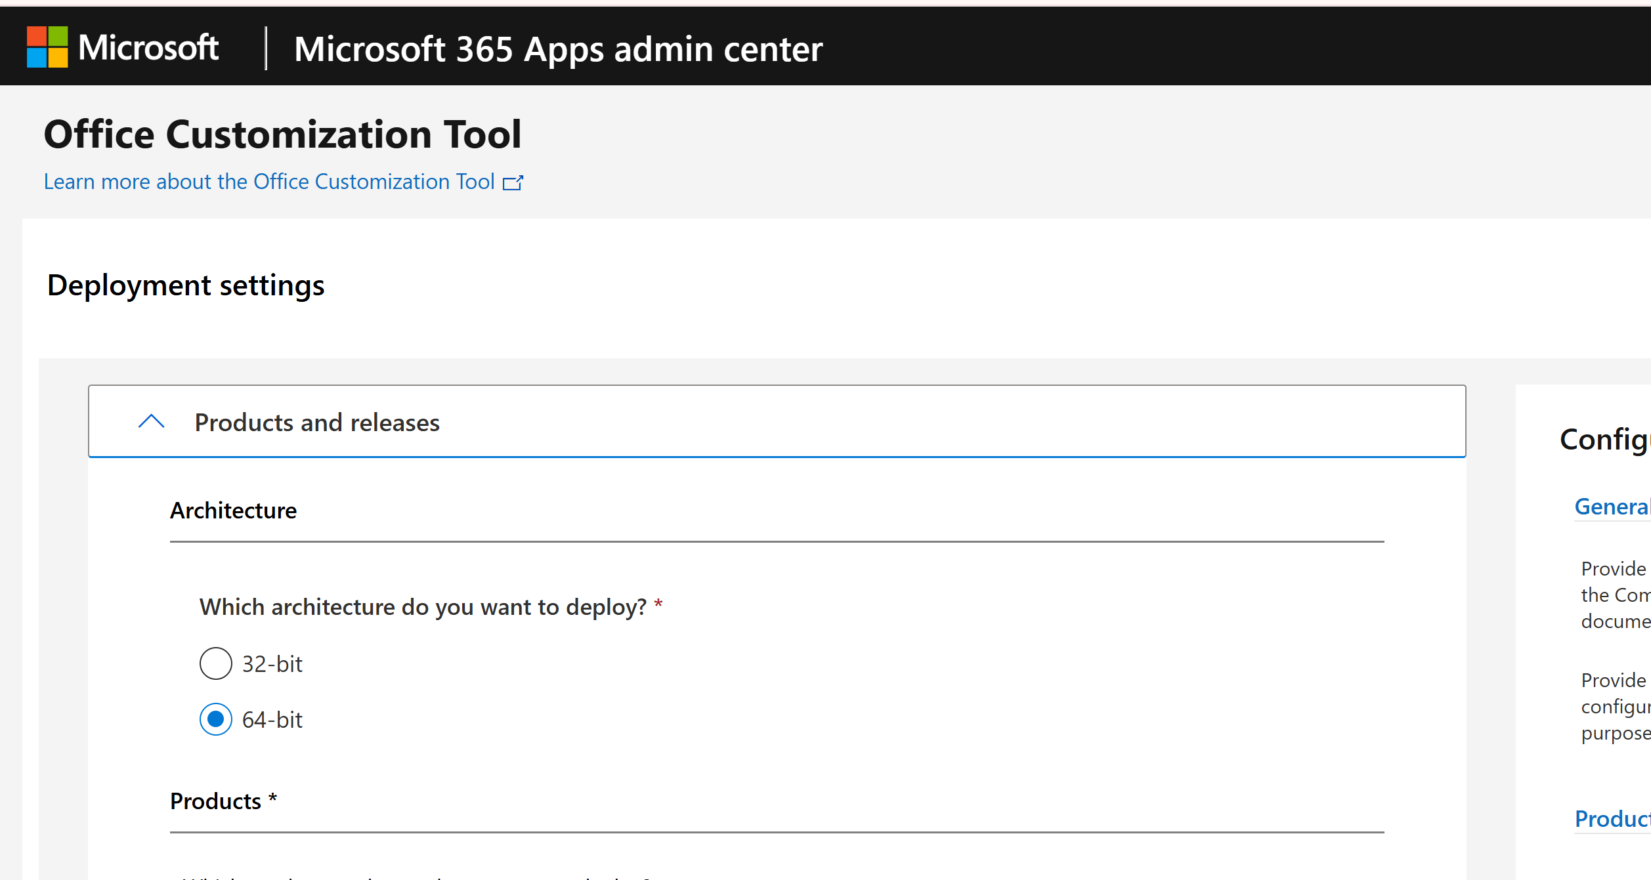Click the Config panel heading on right
The width and height of the screenshot is (1651, 880).
(x=1604, y=439)
